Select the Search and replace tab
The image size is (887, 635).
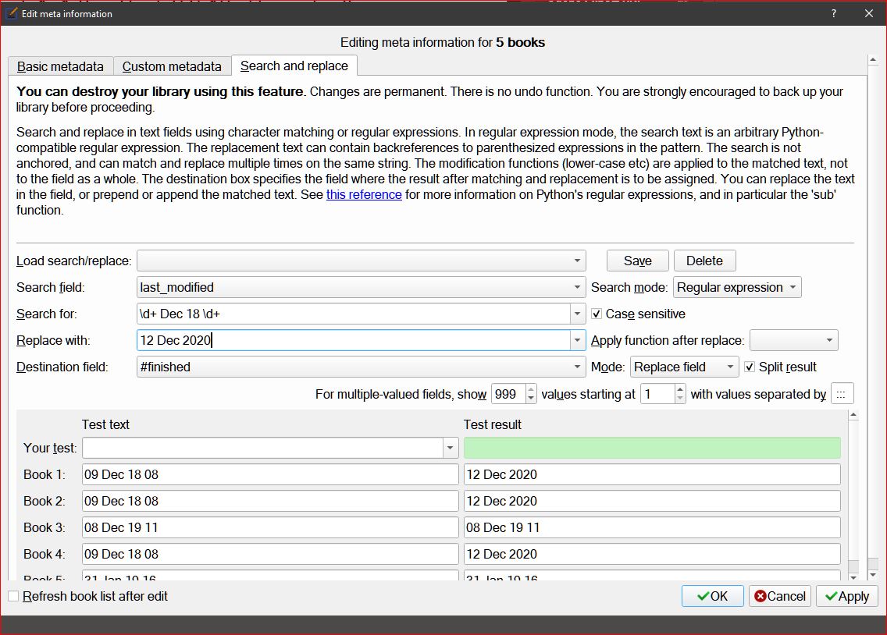[x=294, y=66]
